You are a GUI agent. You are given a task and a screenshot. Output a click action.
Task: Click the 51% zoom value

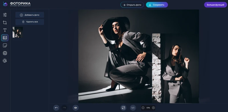tap(148, 108)
